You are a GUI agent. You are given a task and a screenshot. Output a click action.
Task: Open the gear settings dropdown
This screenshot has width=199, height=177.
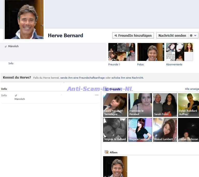point(193,35)
